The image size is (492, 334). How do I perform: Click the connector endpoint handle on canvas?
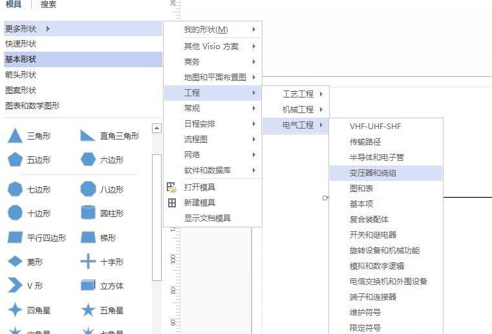(x=325, y=198)
